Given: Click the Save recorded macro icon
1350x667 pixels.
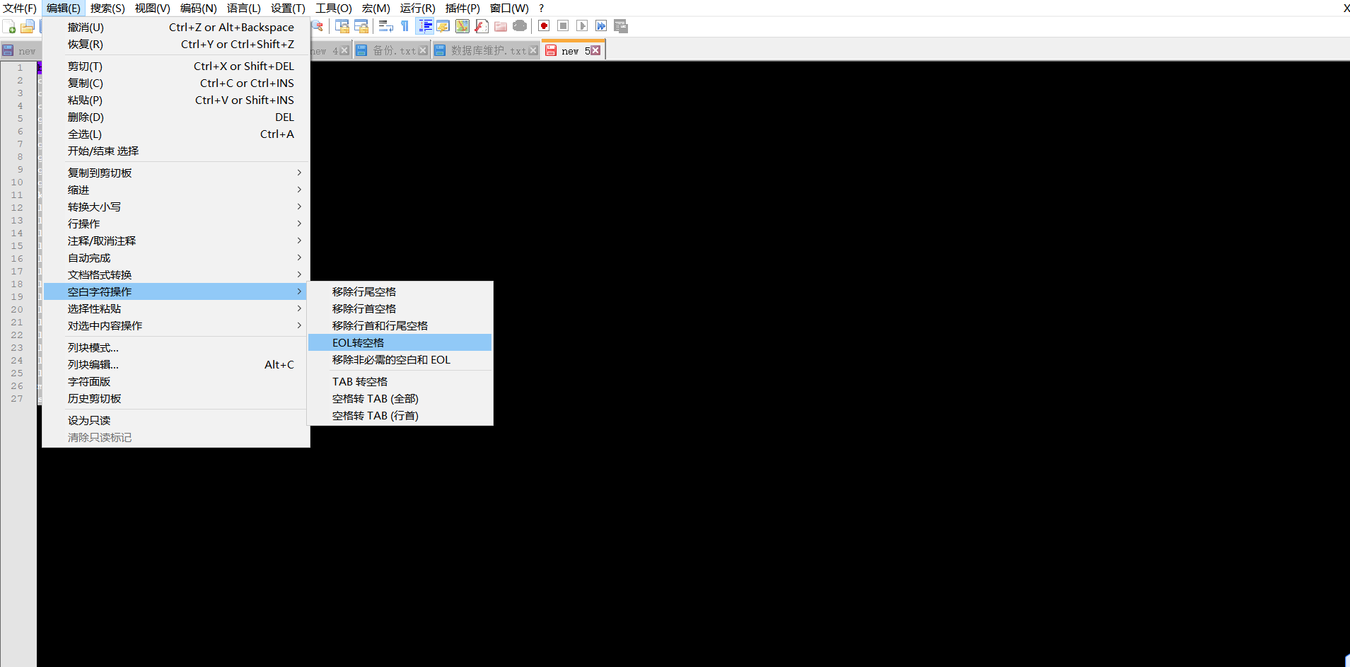Looking at the screenshot, I should point(621,26).
